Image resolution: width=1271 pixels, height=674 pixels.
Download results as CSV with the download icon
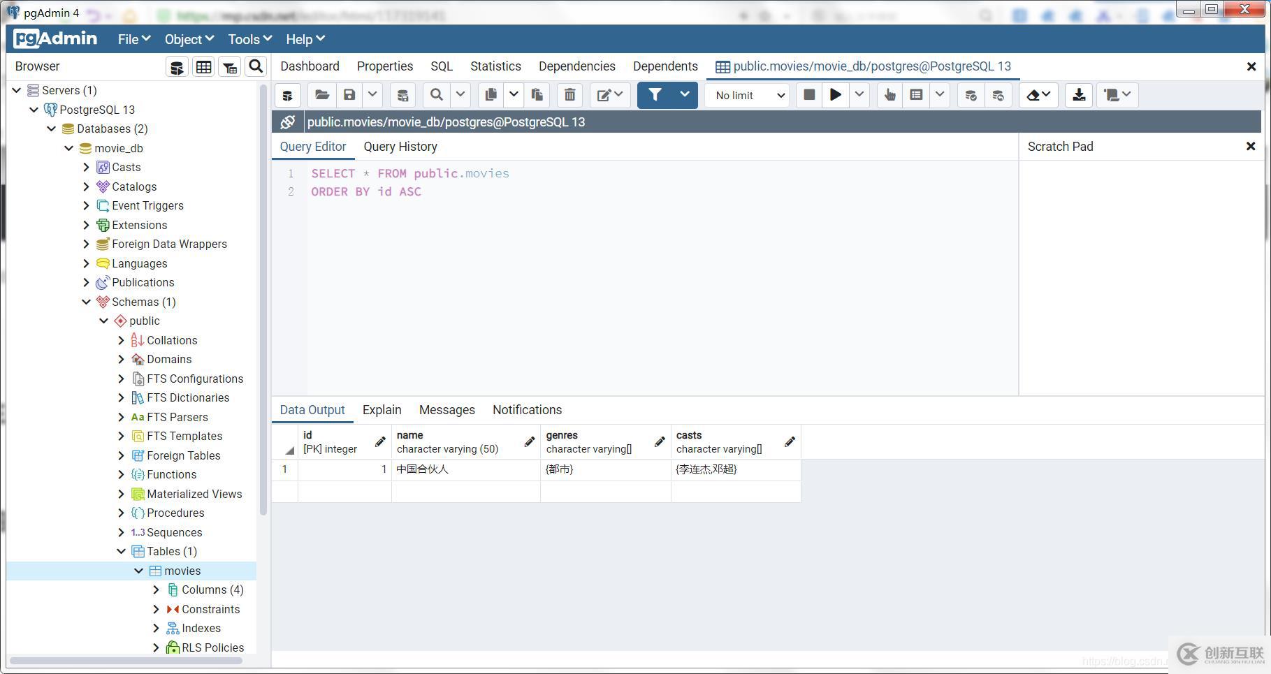click(x=1079, y=95)
